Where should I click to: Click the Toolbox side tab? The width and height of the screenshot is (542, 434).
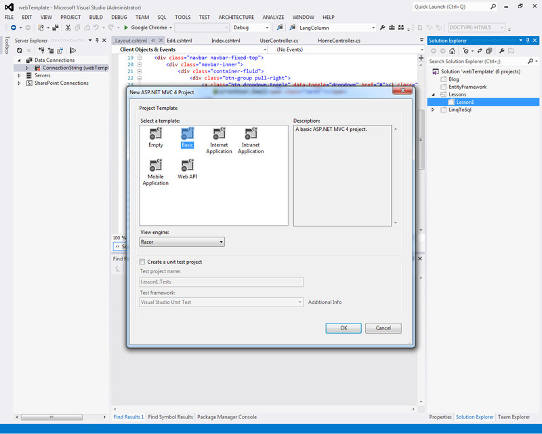[x=7, y=45]
